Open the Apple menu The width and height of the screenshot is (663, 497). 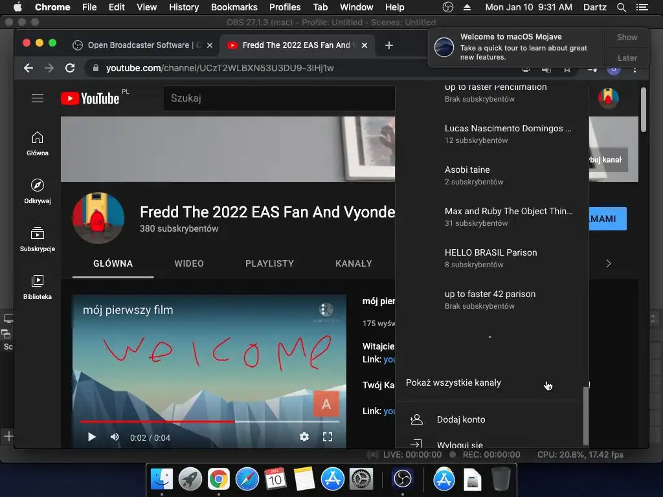17,7
